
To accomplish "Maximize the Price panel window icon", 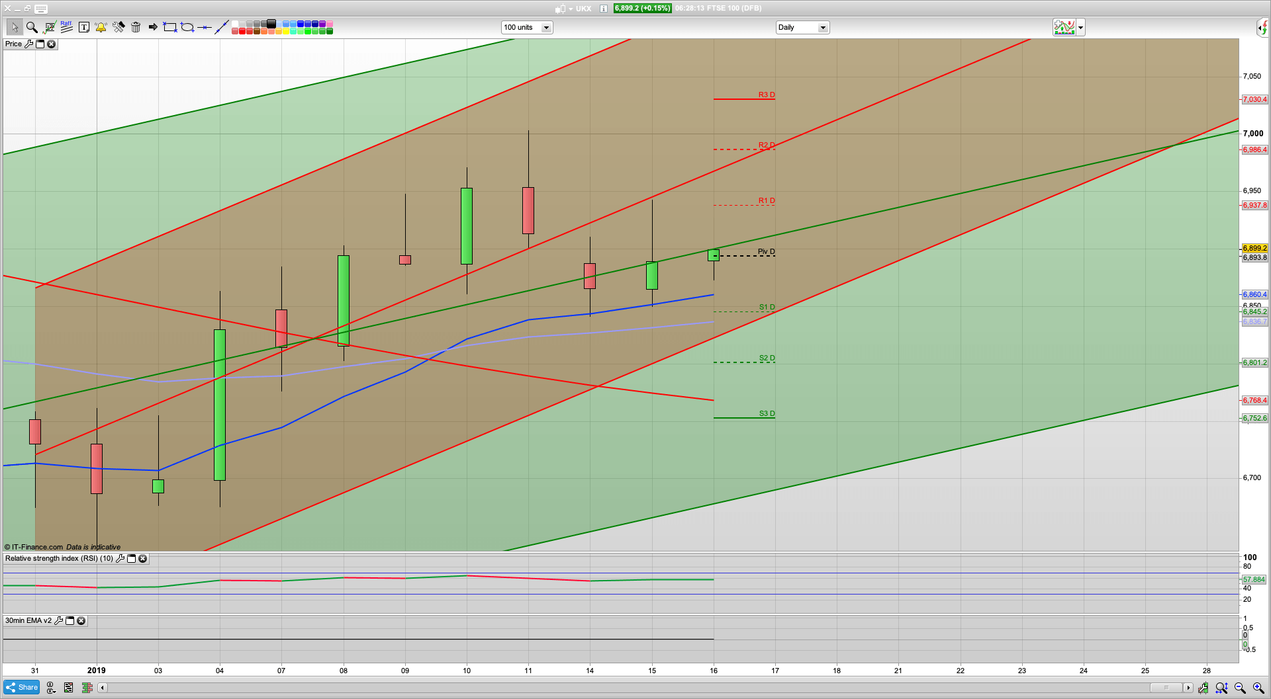I will [x=40, y=44].
